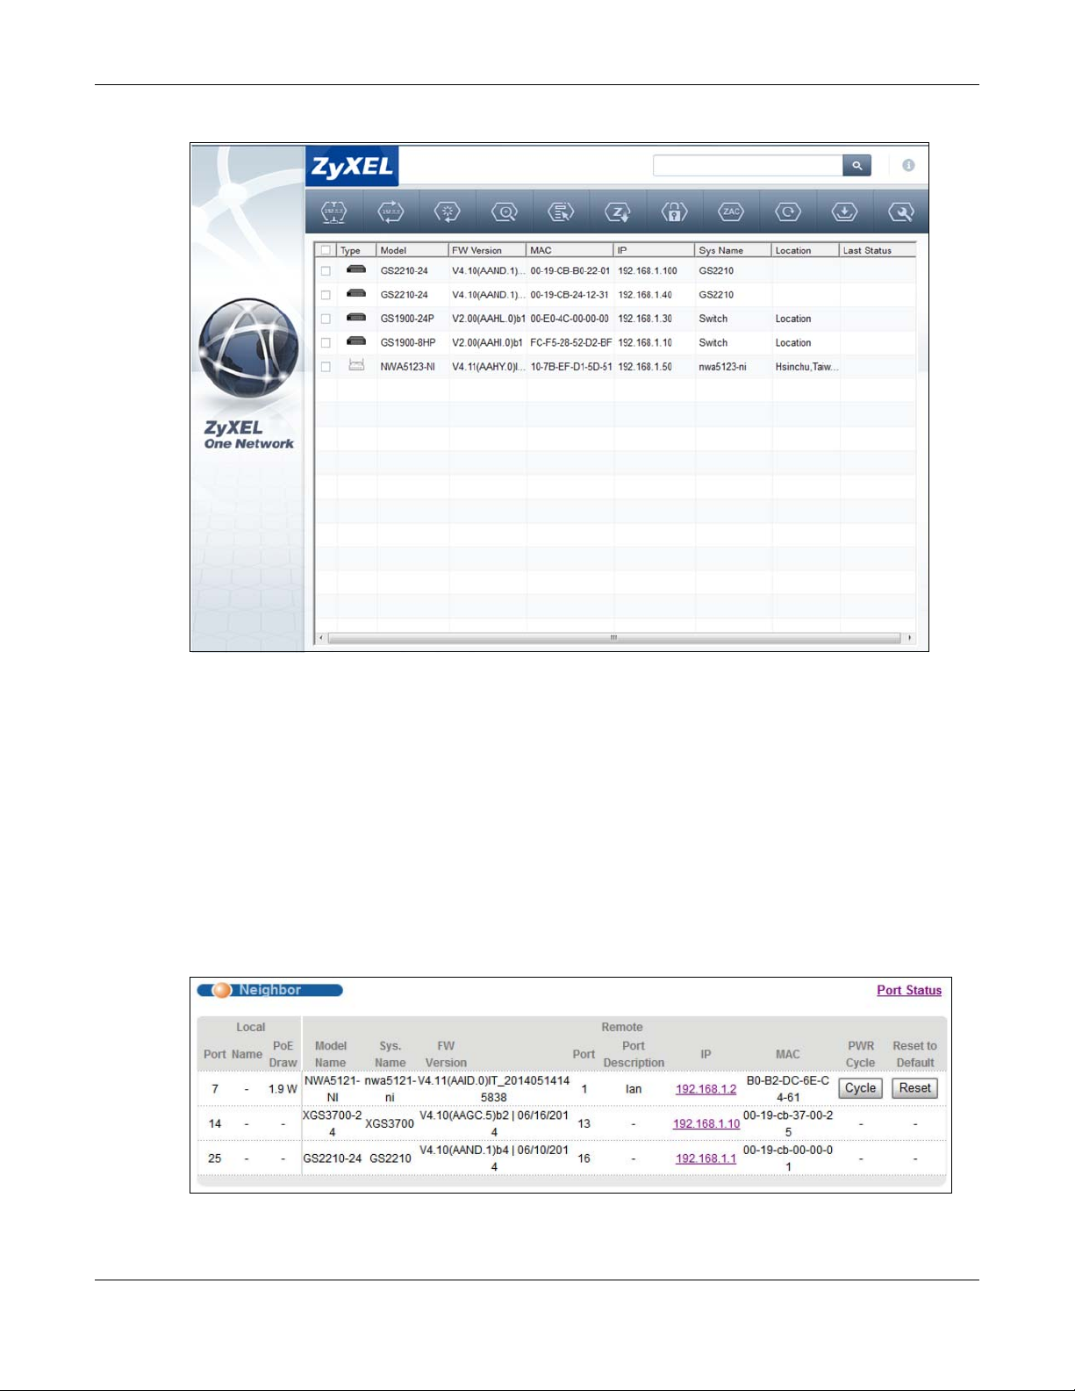The height and width of the screenshot is (1391, 1075).
Task: Select the GS1900-8HP row checkbox
Action: pyautogui.click(x=326, y=343)
